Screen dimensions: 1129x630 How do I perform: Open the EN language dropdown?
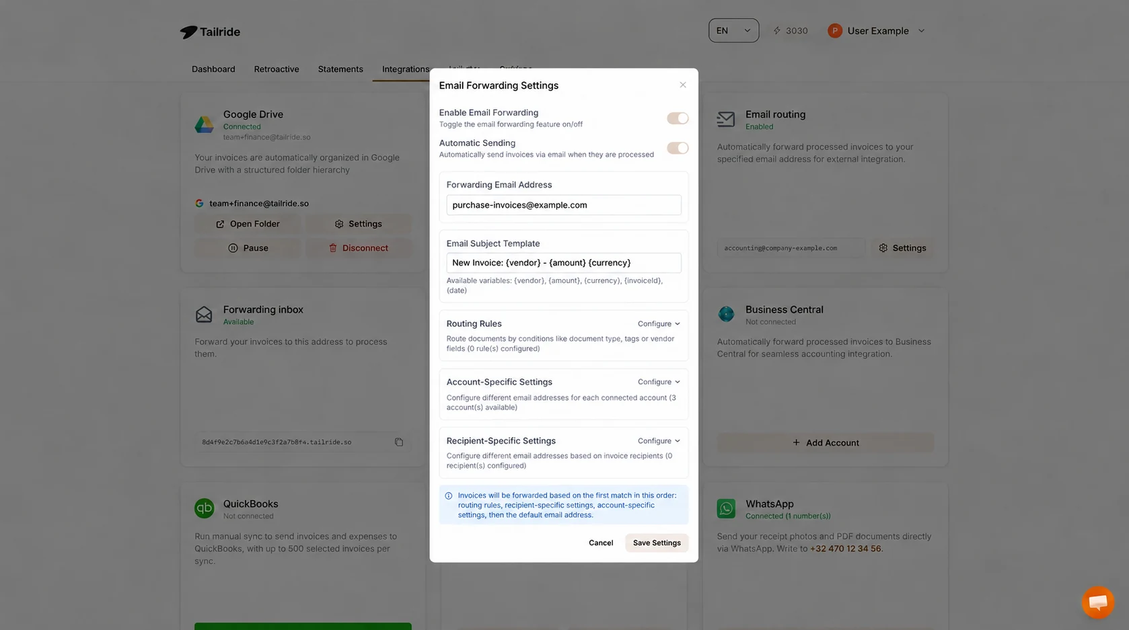[733, 31]
